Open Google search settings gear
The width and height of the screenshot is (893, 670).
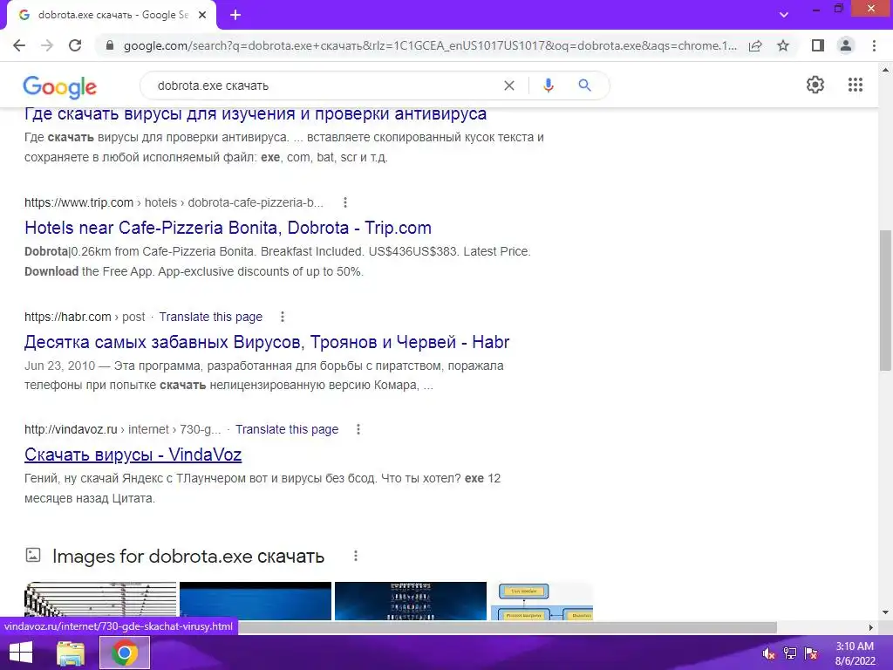pos(815,85)
